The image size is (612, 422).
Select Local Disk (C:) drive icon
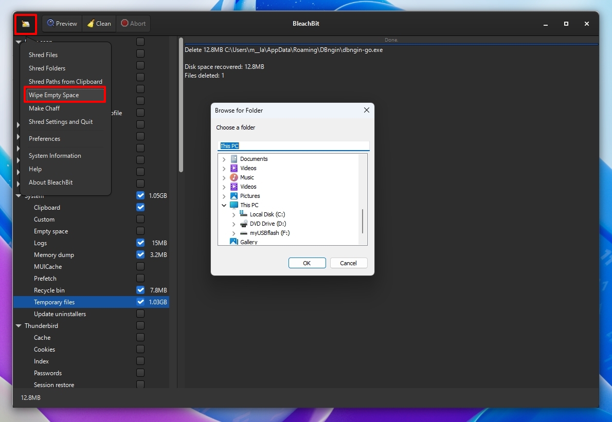244,214
